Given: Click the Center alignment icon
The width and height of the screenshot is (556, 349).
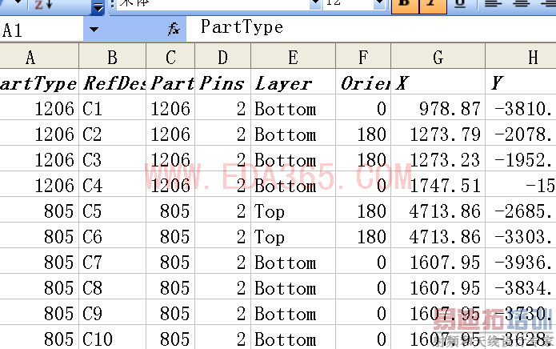Looking at the screenshot, I should click(x=522, y=4).
